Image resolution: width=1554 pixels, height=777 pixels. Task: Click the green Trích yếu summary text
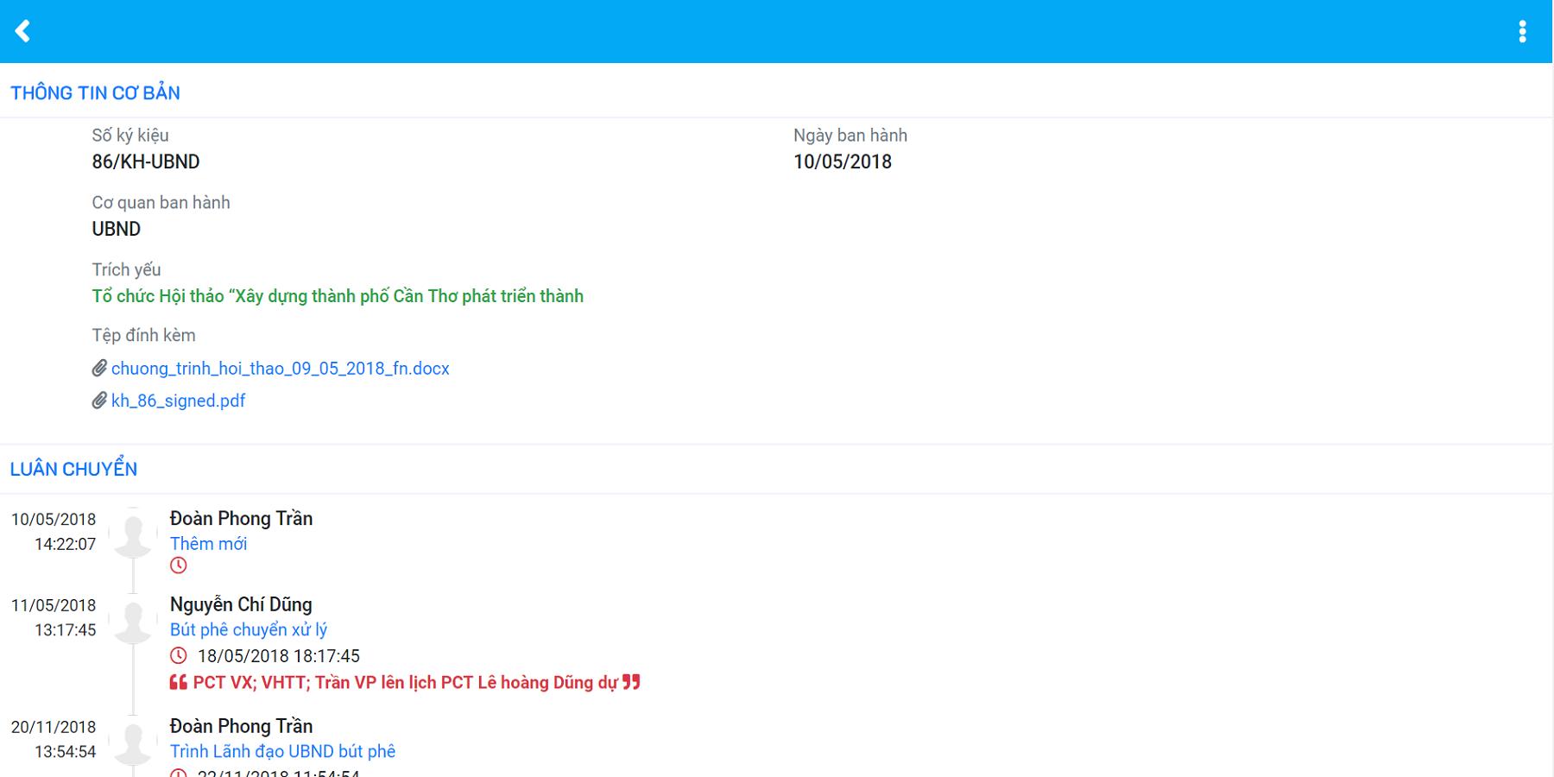point(338,296)
